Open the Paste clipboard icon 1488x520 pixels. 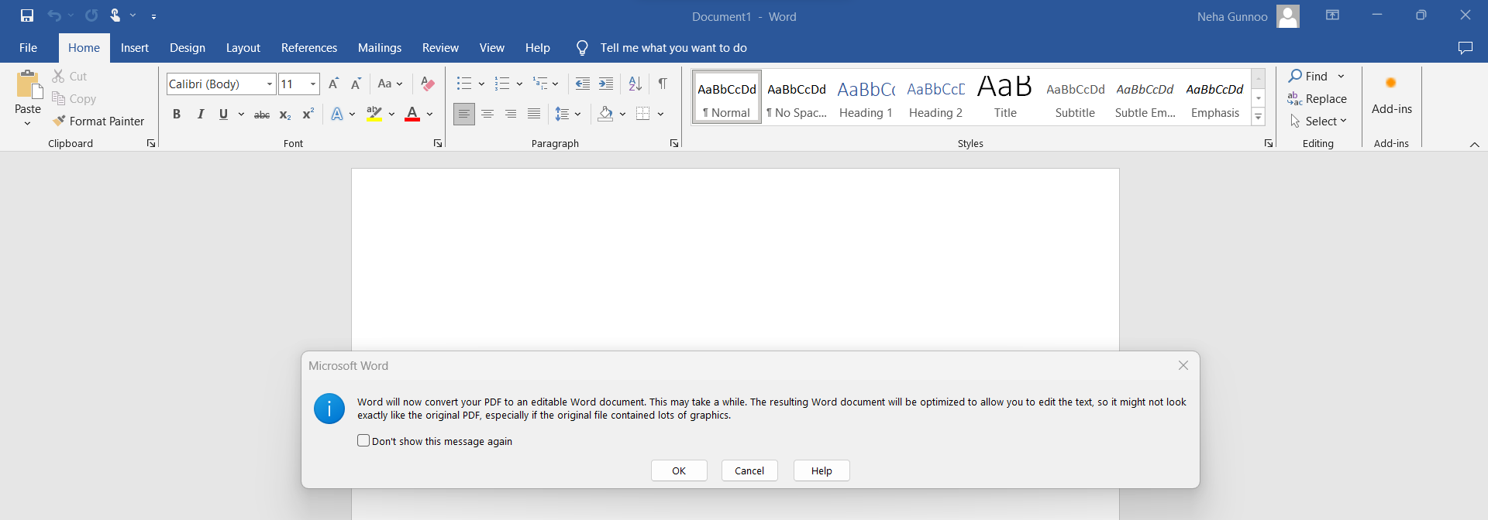[29, 85]
